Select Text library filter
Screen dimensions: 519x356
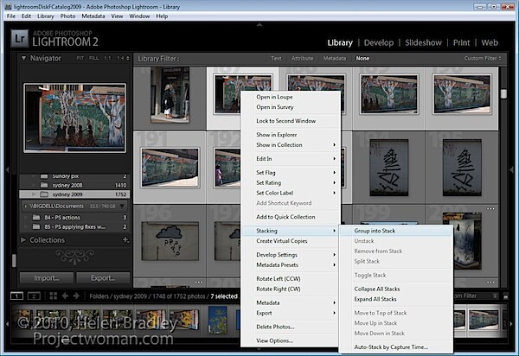click(x=276, y=58)
